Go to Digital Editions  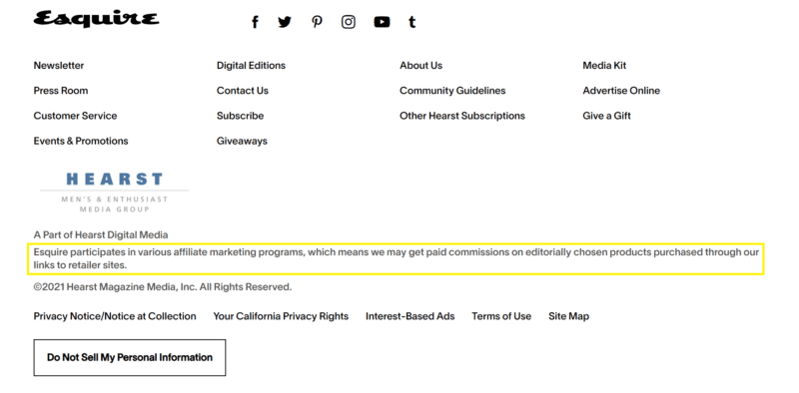(251, 66)
